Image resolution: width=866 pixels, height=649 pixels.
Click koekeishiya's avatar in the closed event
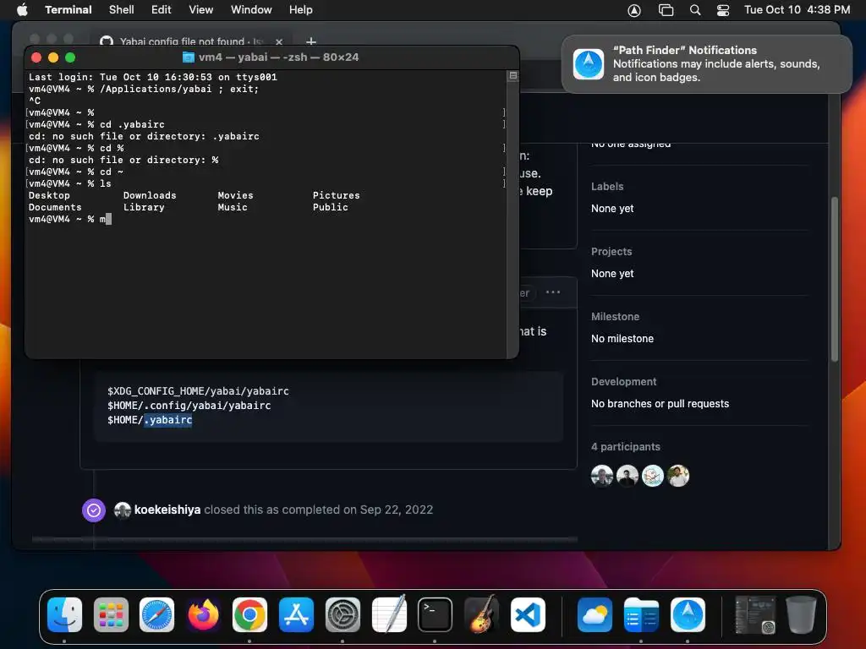point(123,510)
